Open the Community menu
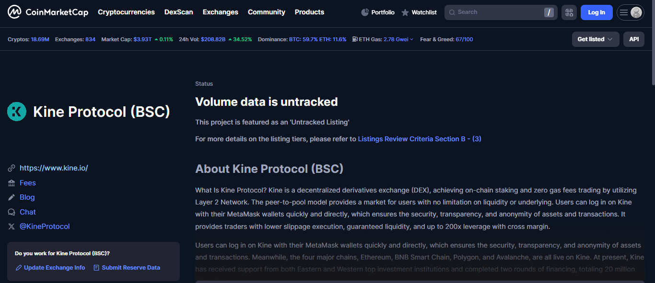 click(267, 12)
